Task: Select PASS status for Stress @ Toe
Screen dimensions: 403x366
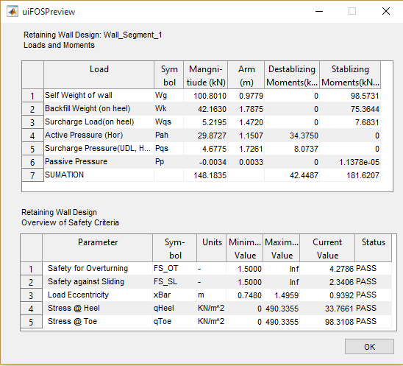Action: pyautogui.click(x=373, y=322)
